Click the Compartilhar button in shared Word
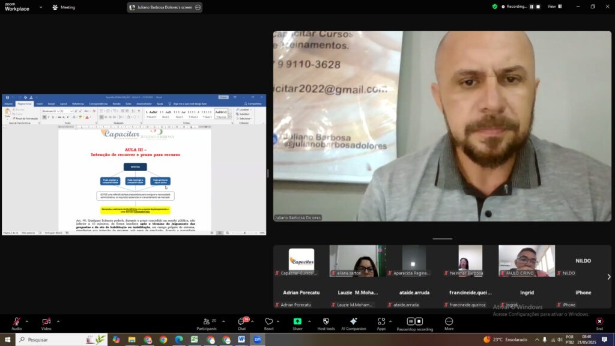Image resolution: width=615 pixels, height=346 pixels. click(253, 104)
